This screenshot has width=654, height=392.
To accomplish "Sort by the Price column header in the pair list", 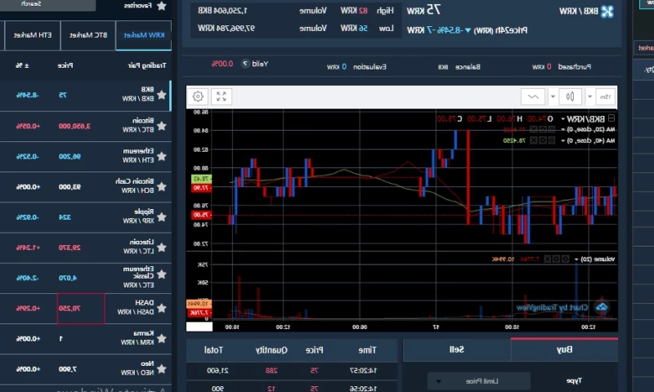I will [x=65, y=65].
